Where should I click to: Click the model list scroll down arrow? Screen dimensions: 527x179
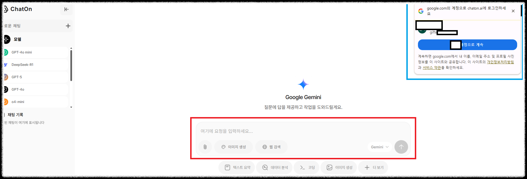pos(71,107)
